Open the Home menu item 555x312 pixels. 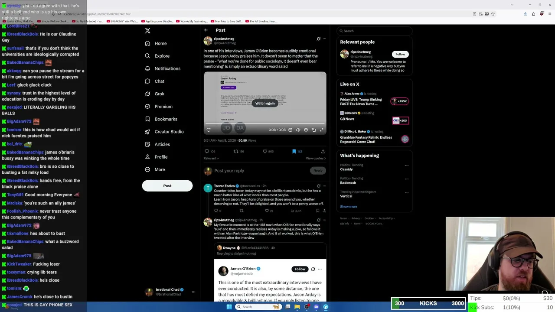click(156, 43)
